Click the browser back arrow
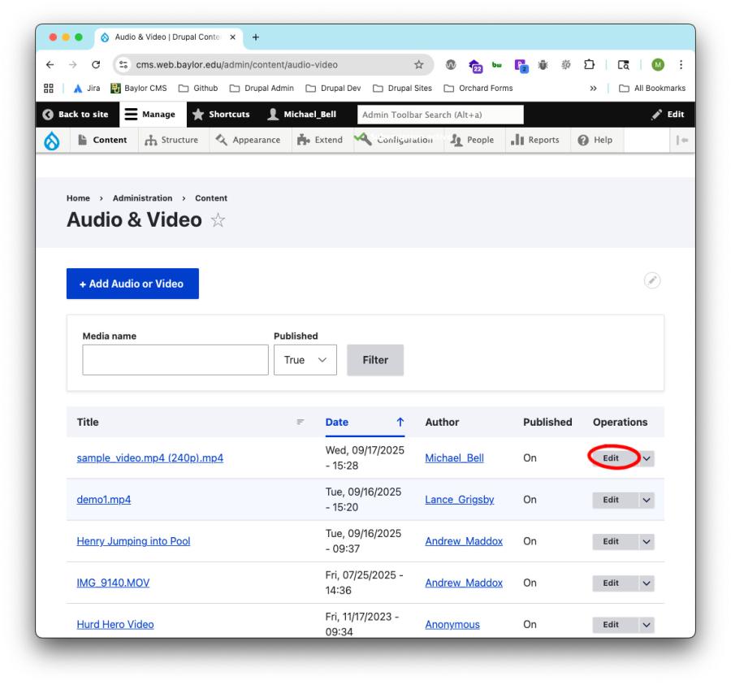Viewport: 731px width, 685px height. pyautogui.click(x=50, y=65)
